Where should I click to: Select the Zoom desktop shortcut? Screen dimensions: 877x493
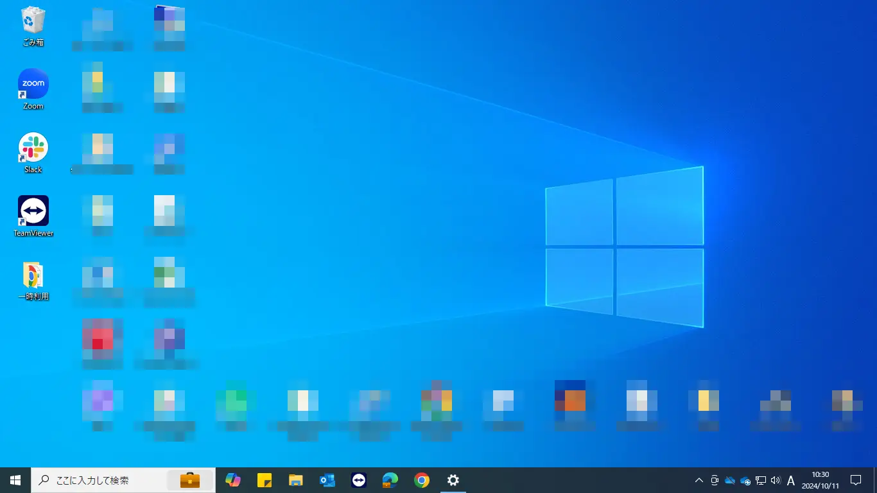(33, 89)
